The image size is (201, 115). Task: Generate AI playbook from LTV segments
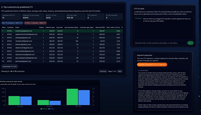click(152, 65)
